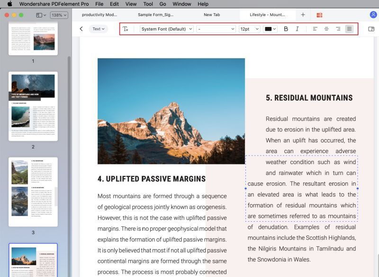This screenshot has height=277, width=379.
Task: Open the Tool menu
Action: pos(148,4)
